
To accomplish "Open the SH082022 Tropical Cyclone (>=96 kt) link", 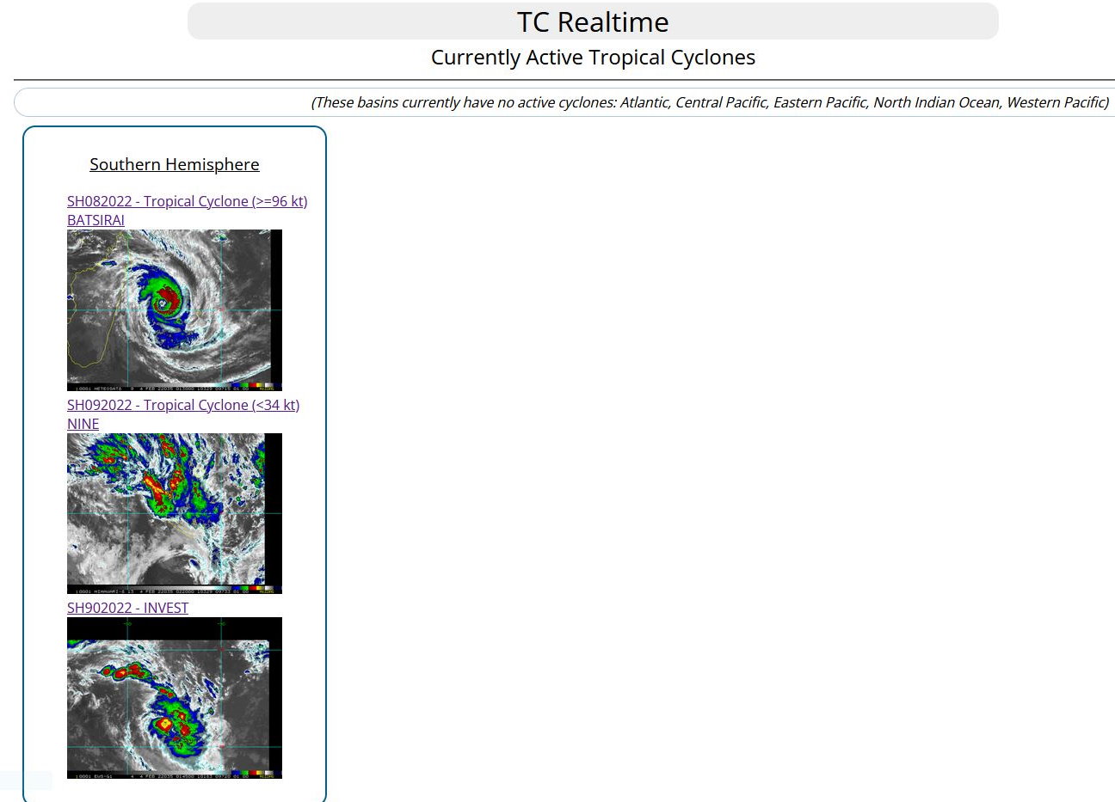I will (x=187, y=201).
